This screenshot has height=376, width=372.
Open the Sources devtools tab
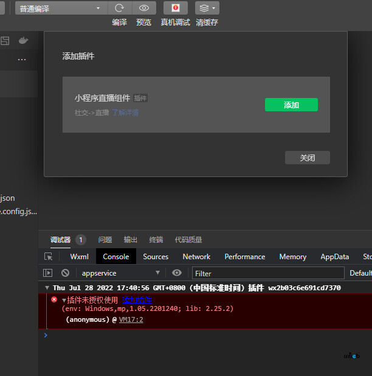pos(156,257)
